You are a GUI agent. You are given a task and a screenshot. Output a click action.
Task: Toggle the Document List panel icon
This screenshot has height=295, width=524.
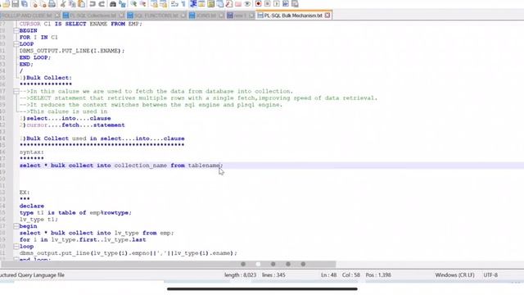pos(220,4)
